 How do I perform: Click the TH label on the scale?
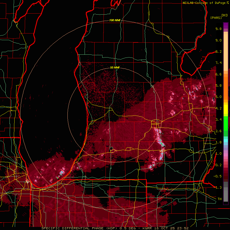[220, 199]
